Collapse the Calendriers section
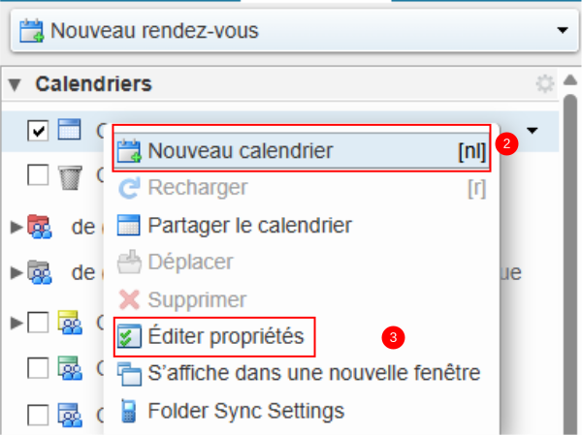Viewport: 582px width, 435px height. pos(15,84)
